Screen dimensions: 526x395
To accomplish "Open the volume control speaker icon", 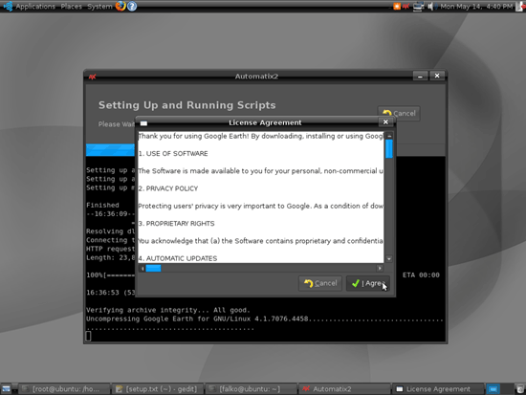I will [430, 6].
